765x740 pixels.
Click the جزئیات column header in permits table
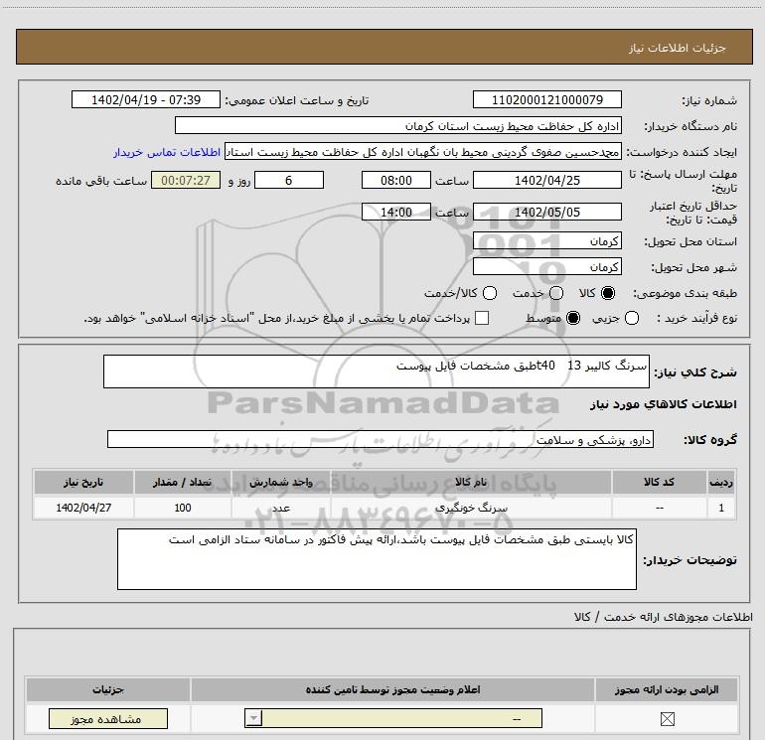108,689
